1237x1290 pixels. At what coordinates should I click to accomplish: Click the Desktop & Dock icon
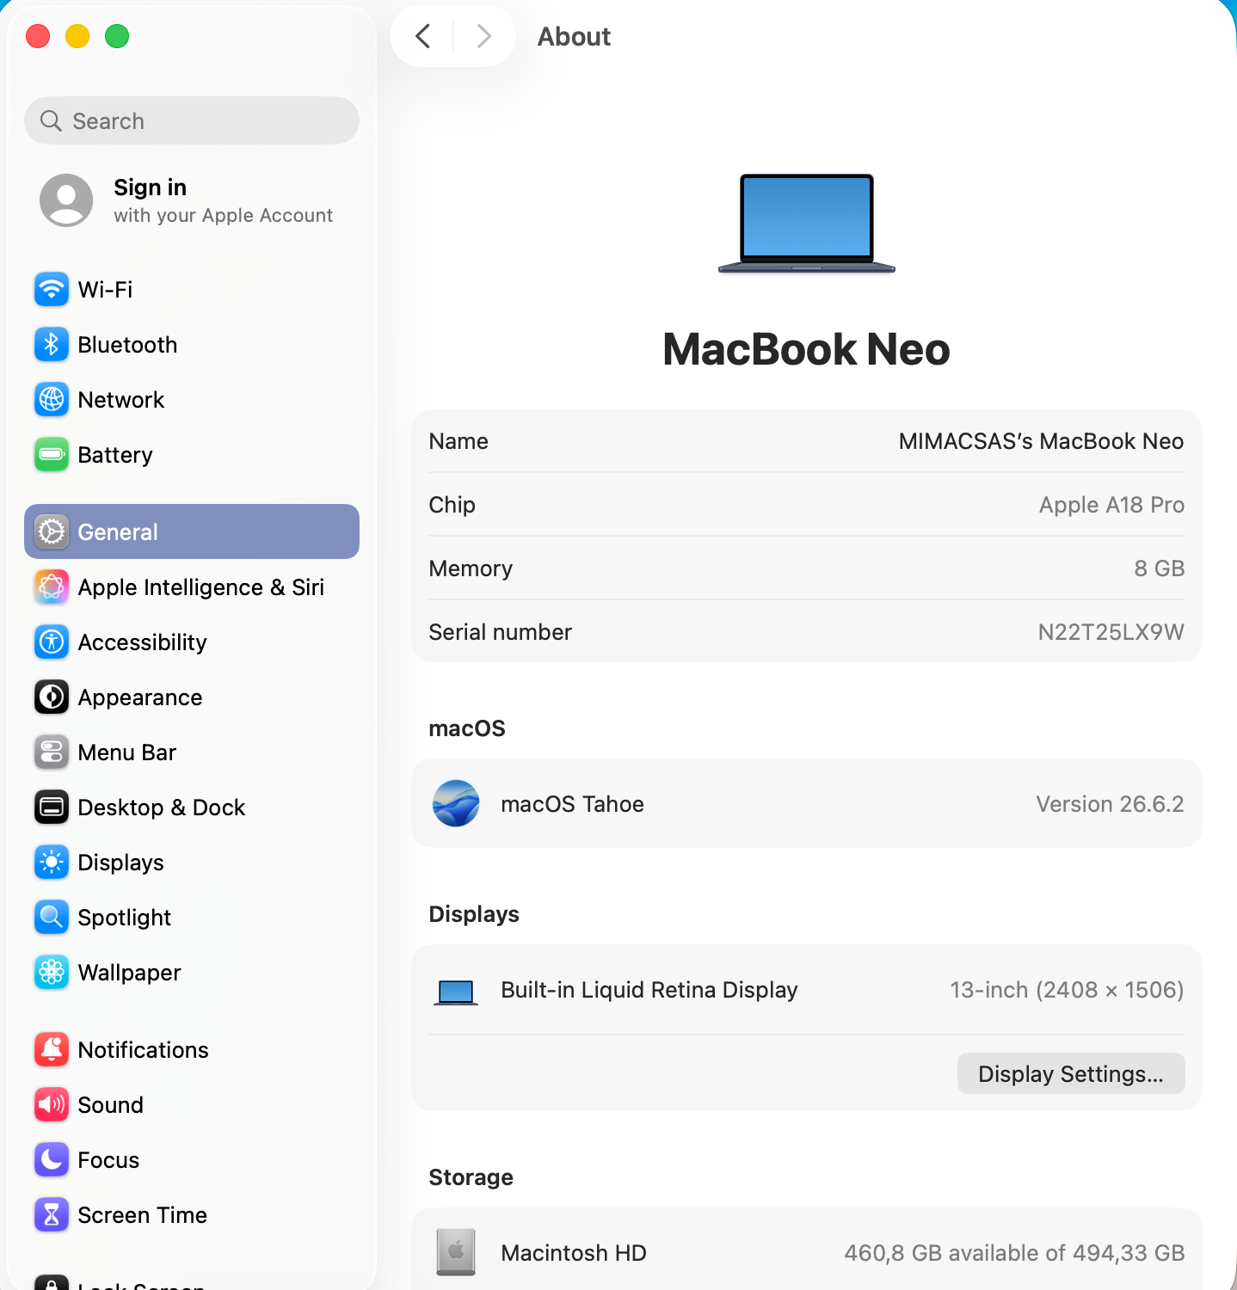click(52, 808)
